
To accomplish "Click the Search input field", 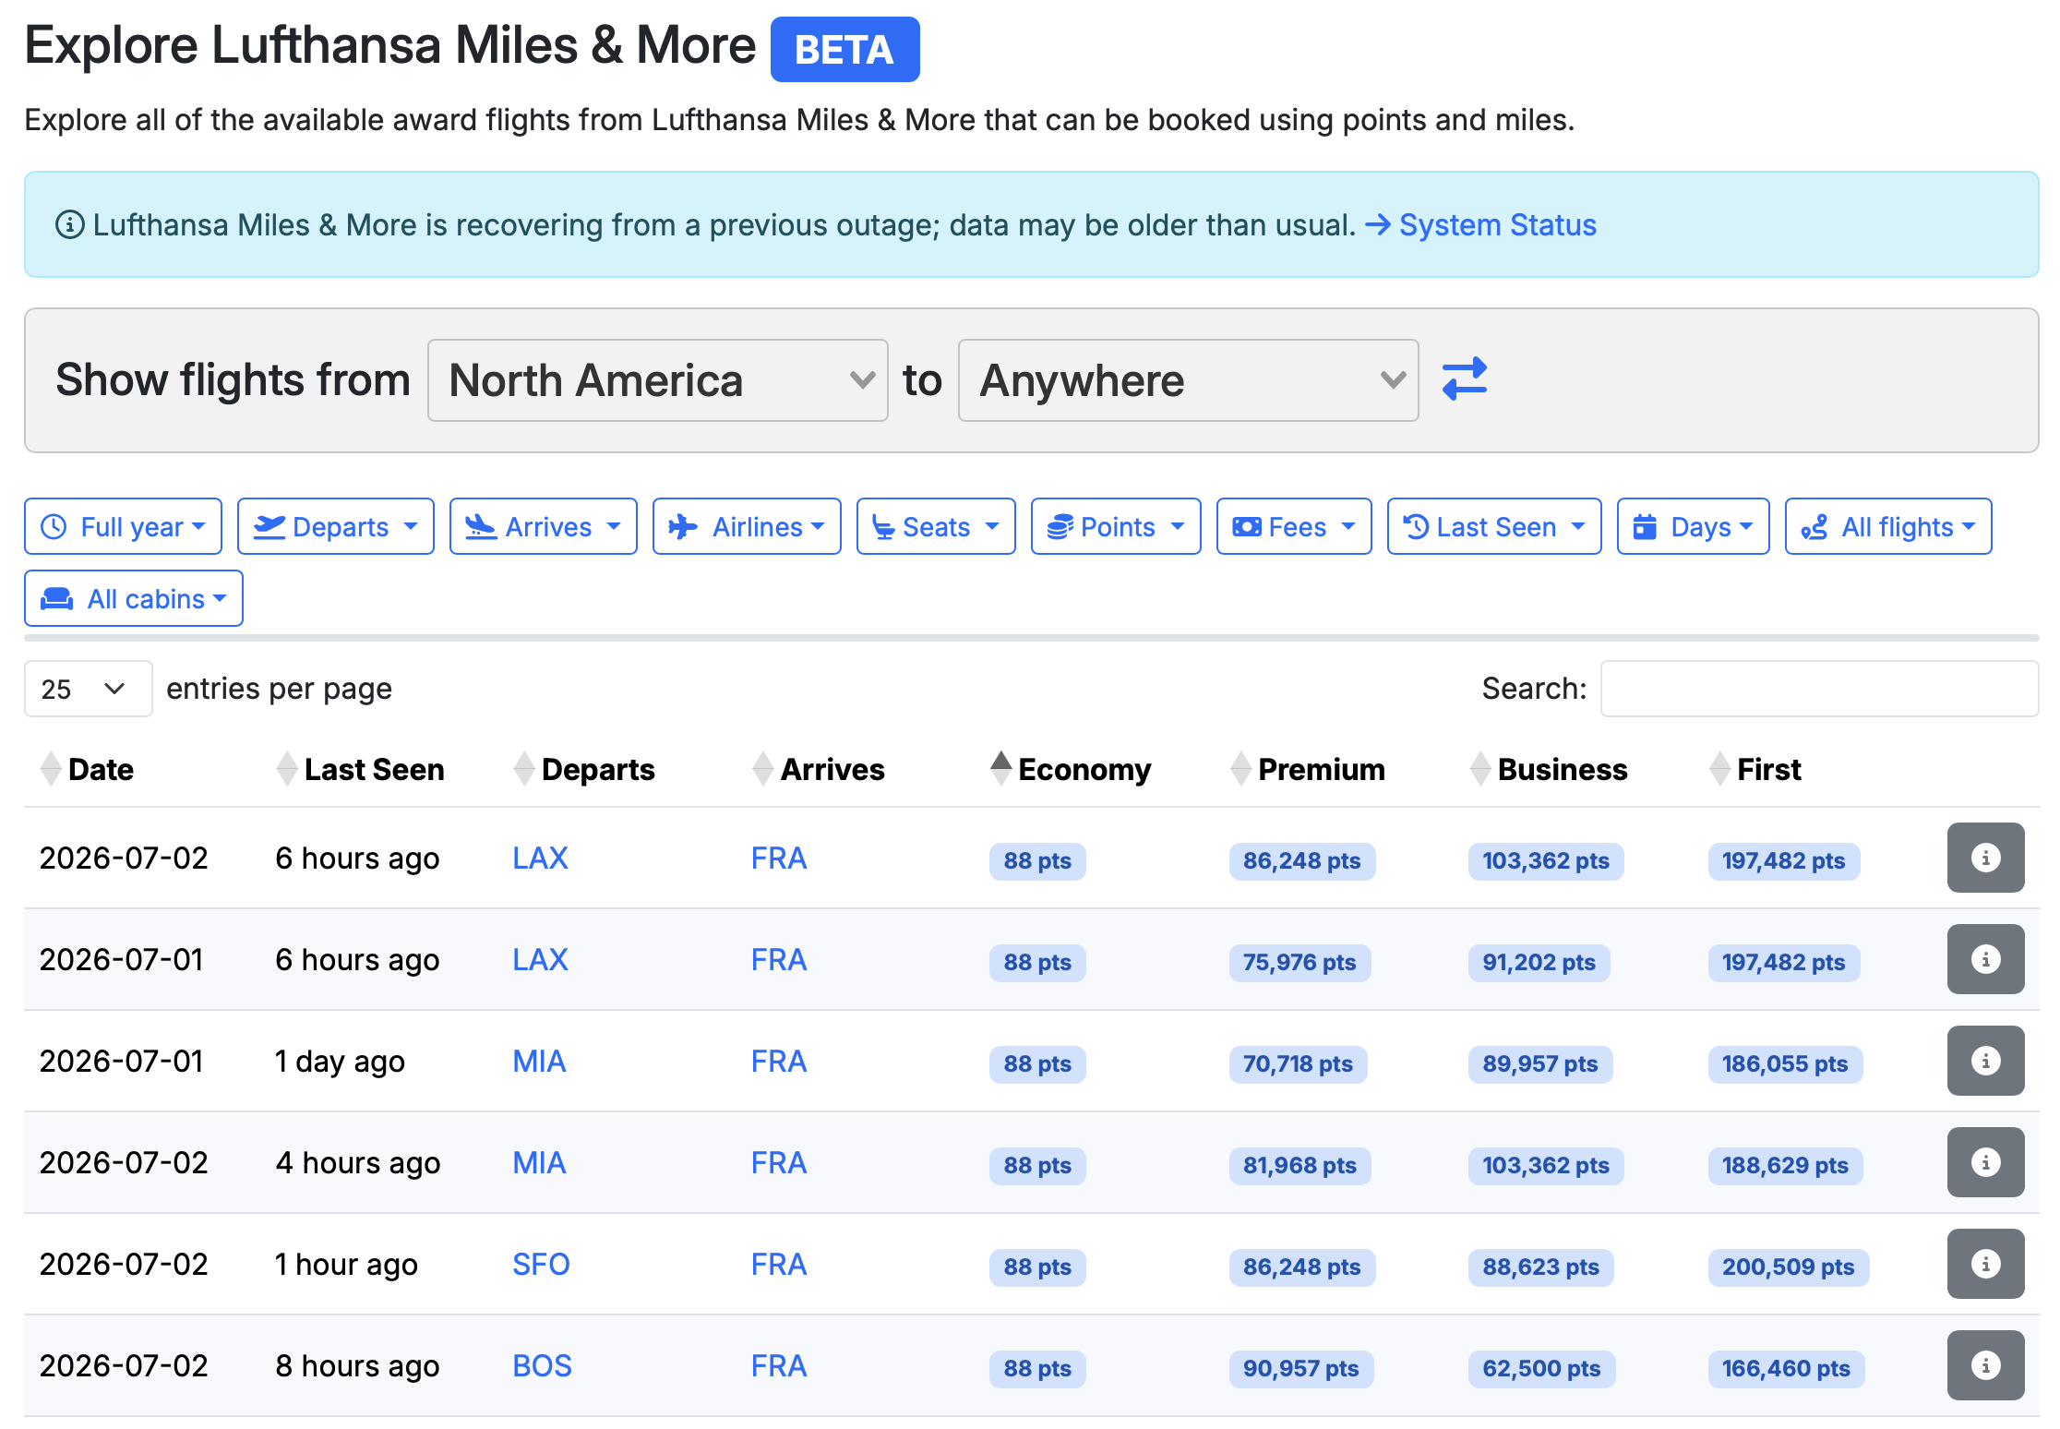I will tap(1819, 689).
